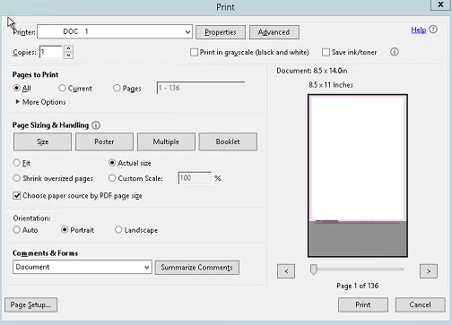The height and width of the screenshot is (325, 452).
Task: Click the '8.5 x 11 Inches' label
Action: [331, 85]
